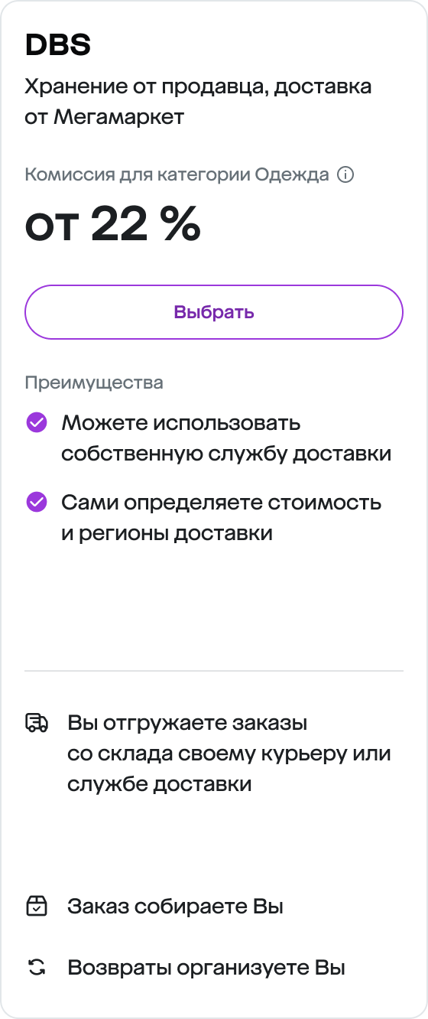Click 'от Мегамаркет' subtitle line

tap(105, 118)
